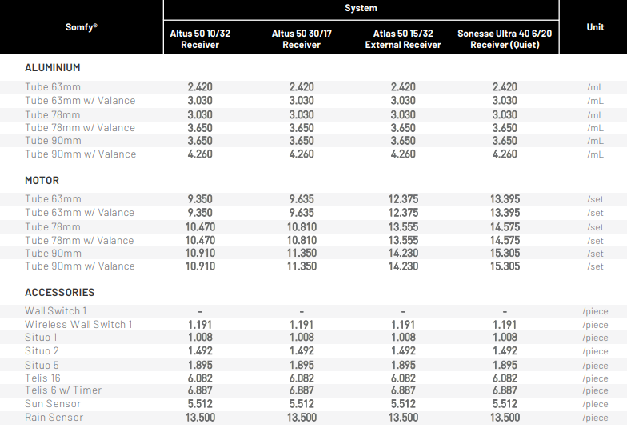Select the MOTOR section heading

point(42,181)
